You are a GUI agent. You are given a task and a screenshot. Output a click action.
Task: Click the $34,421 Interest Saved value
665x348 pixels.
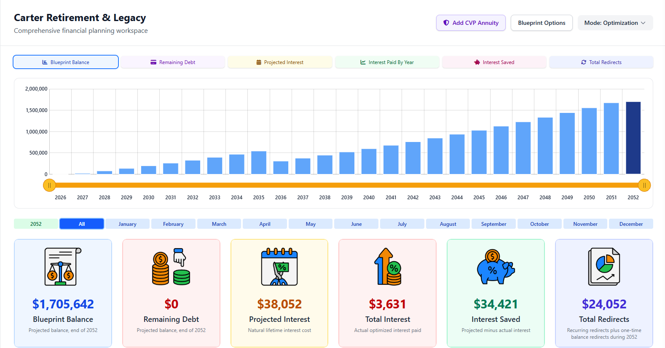click(x=496, y=304)
